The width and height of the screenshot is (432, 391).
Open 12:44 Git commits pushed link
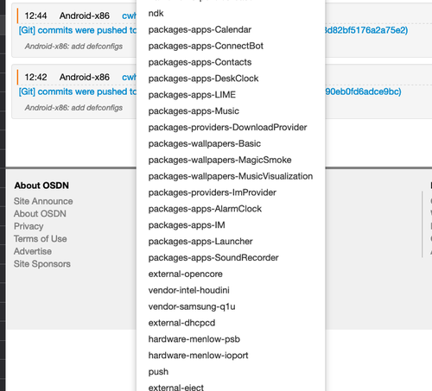[x=78, y=30]
